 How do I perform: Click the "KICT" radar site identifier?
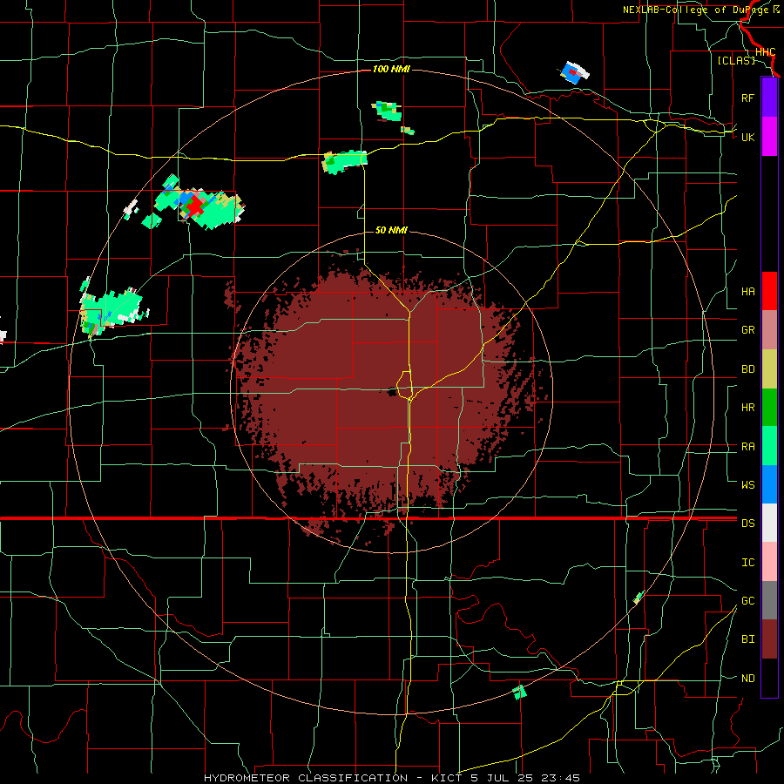(x=447, y=778)
